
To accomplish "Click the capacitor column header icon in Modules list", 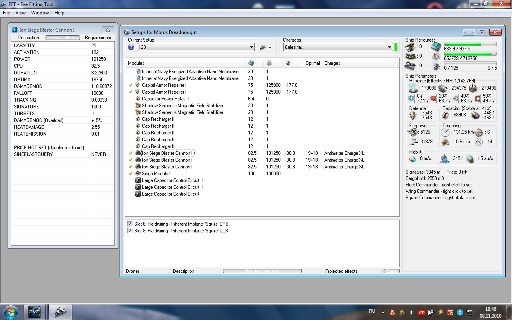I will point(288,63).
